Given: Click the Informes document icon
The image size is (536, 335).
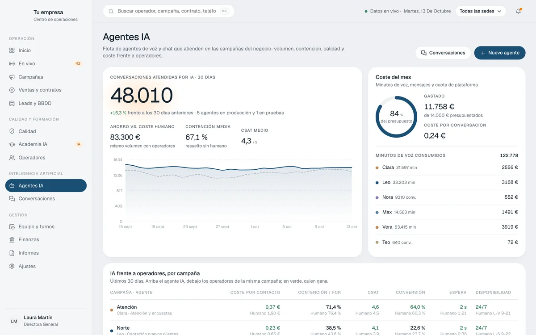Looking at the screenshot, I should (x=12, y=253).
